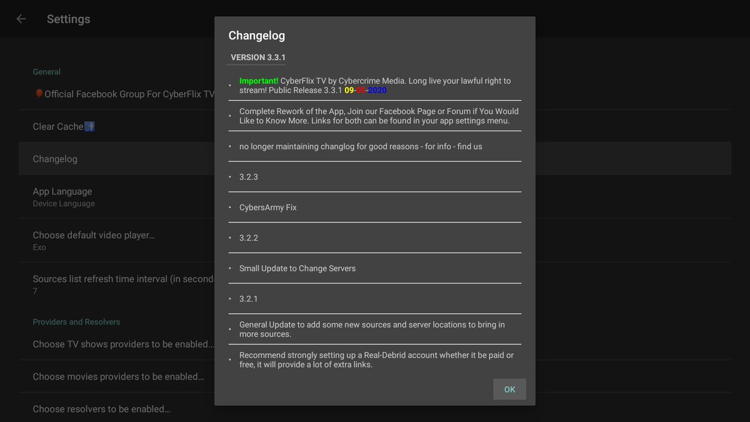Click the Providers and Resolvers section header
This screenshot has width=750, height=422.
pos(76,322)
